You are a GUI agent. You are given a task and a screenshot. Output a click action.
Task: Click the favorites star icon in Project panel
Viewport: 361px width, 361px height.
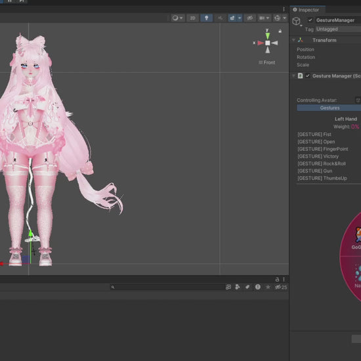[x=268, y=287]
